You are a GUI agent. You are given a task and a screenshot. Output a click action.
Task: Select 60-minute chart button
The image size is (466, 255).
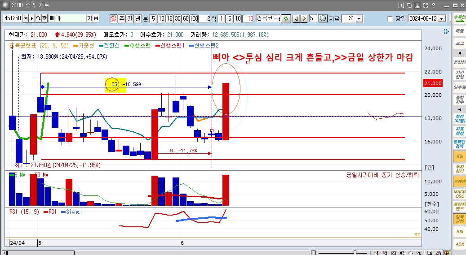pos(186,19)
